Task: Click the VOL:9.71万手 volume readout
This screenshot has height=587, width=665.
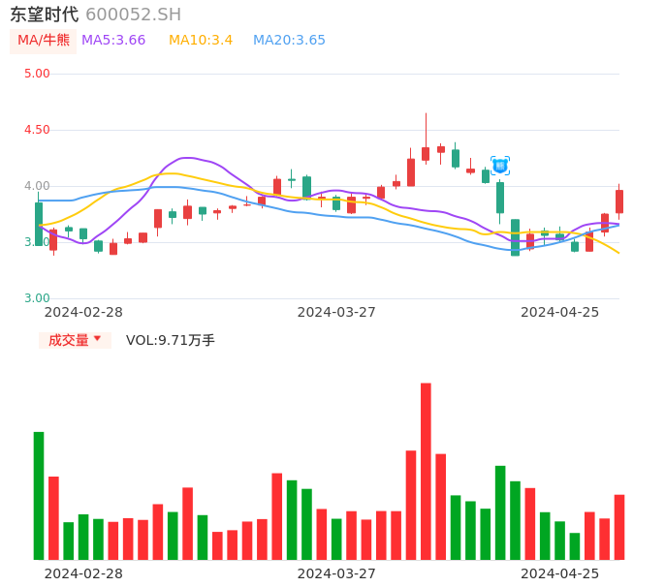Action: click(170, 340)
